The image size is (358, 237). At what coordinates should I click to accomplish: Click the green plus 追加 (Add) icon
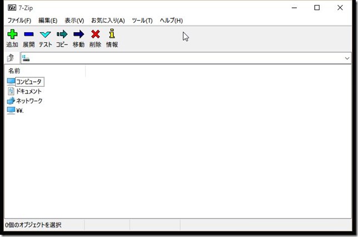pos(12,34)
